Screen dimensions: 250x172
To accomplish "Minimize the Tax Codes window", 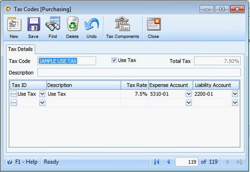I will [206, 9].
